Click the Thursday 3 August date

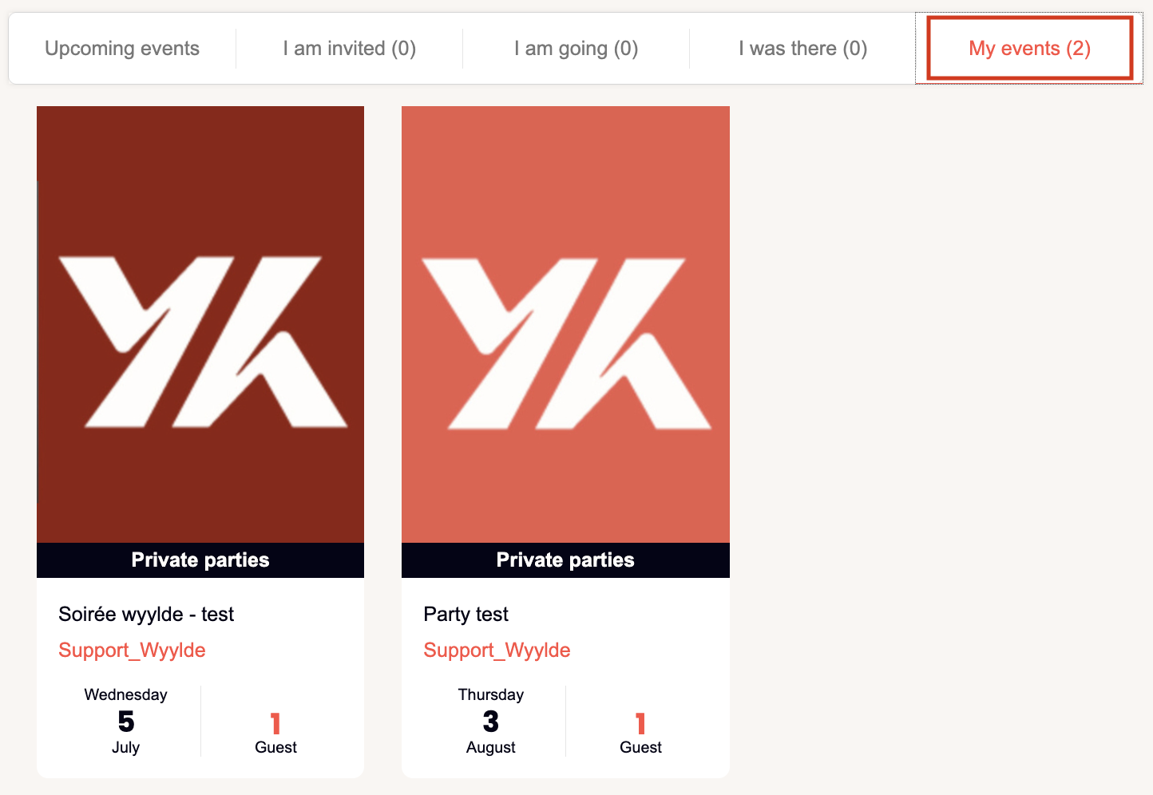490,721
